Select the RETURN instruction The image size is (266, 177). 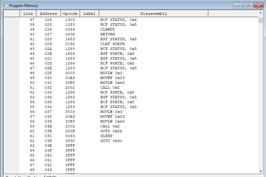pos(108,34)
